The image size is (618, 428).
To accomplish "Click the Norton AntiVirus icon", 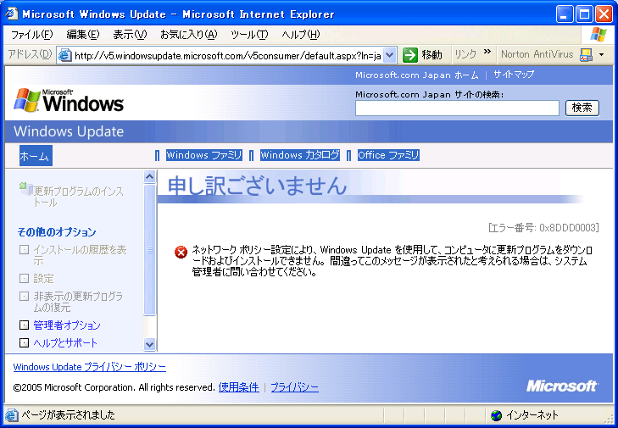I will pyautogui.click(x=586, y=55).
